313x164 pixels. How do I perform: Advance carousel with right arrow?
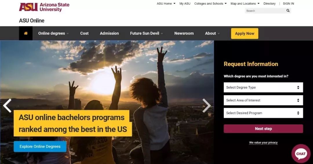207,105
